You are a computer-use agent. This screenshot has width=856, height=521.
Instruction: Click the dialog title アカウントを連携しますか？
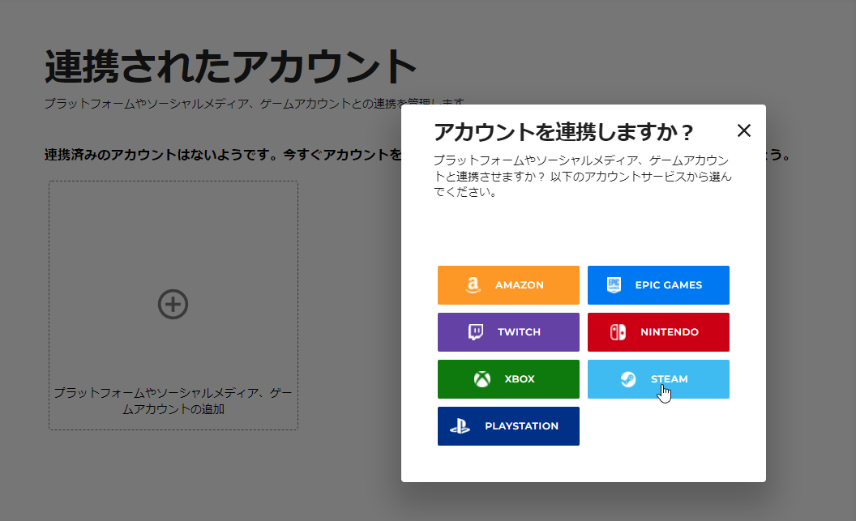pos(563,132)
